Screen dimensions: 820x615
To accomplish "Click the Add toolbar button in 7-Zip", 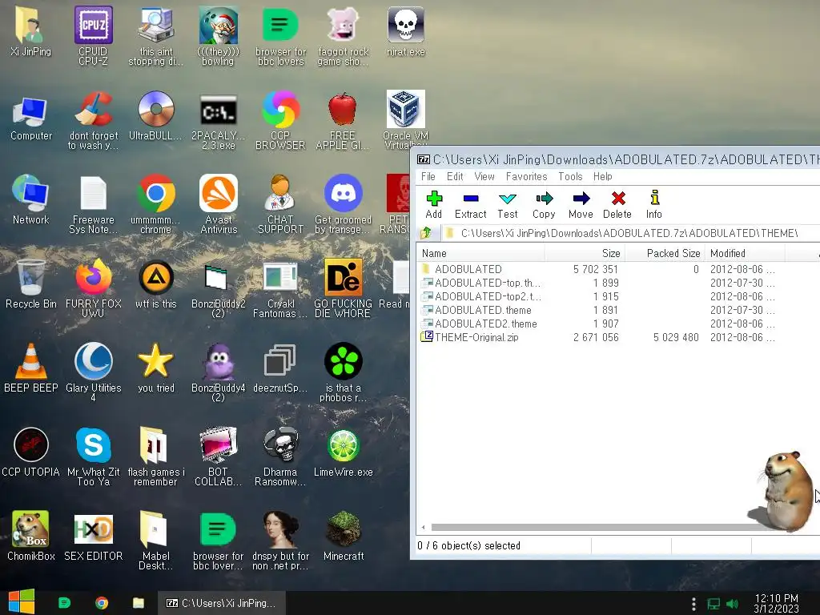I will (433, 204).
